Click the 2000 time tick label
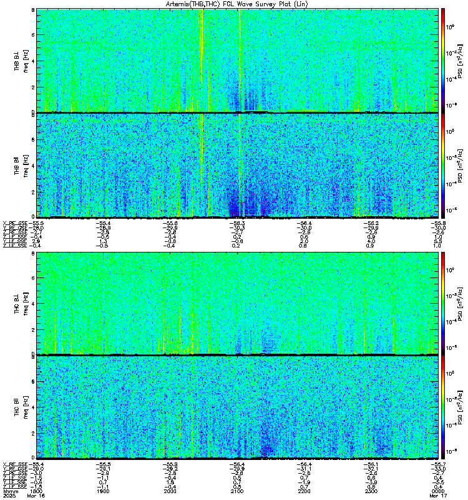Viewport: 468px width, 500px height. pyautogui.click(x=170, y=491)
